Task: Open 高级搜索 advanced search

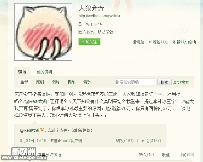Action: [181, 82]
